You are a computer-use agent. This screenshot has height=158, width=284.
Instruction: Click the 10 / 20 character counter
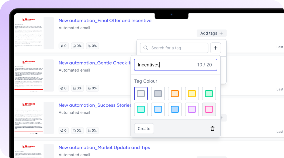pos(204,65)
